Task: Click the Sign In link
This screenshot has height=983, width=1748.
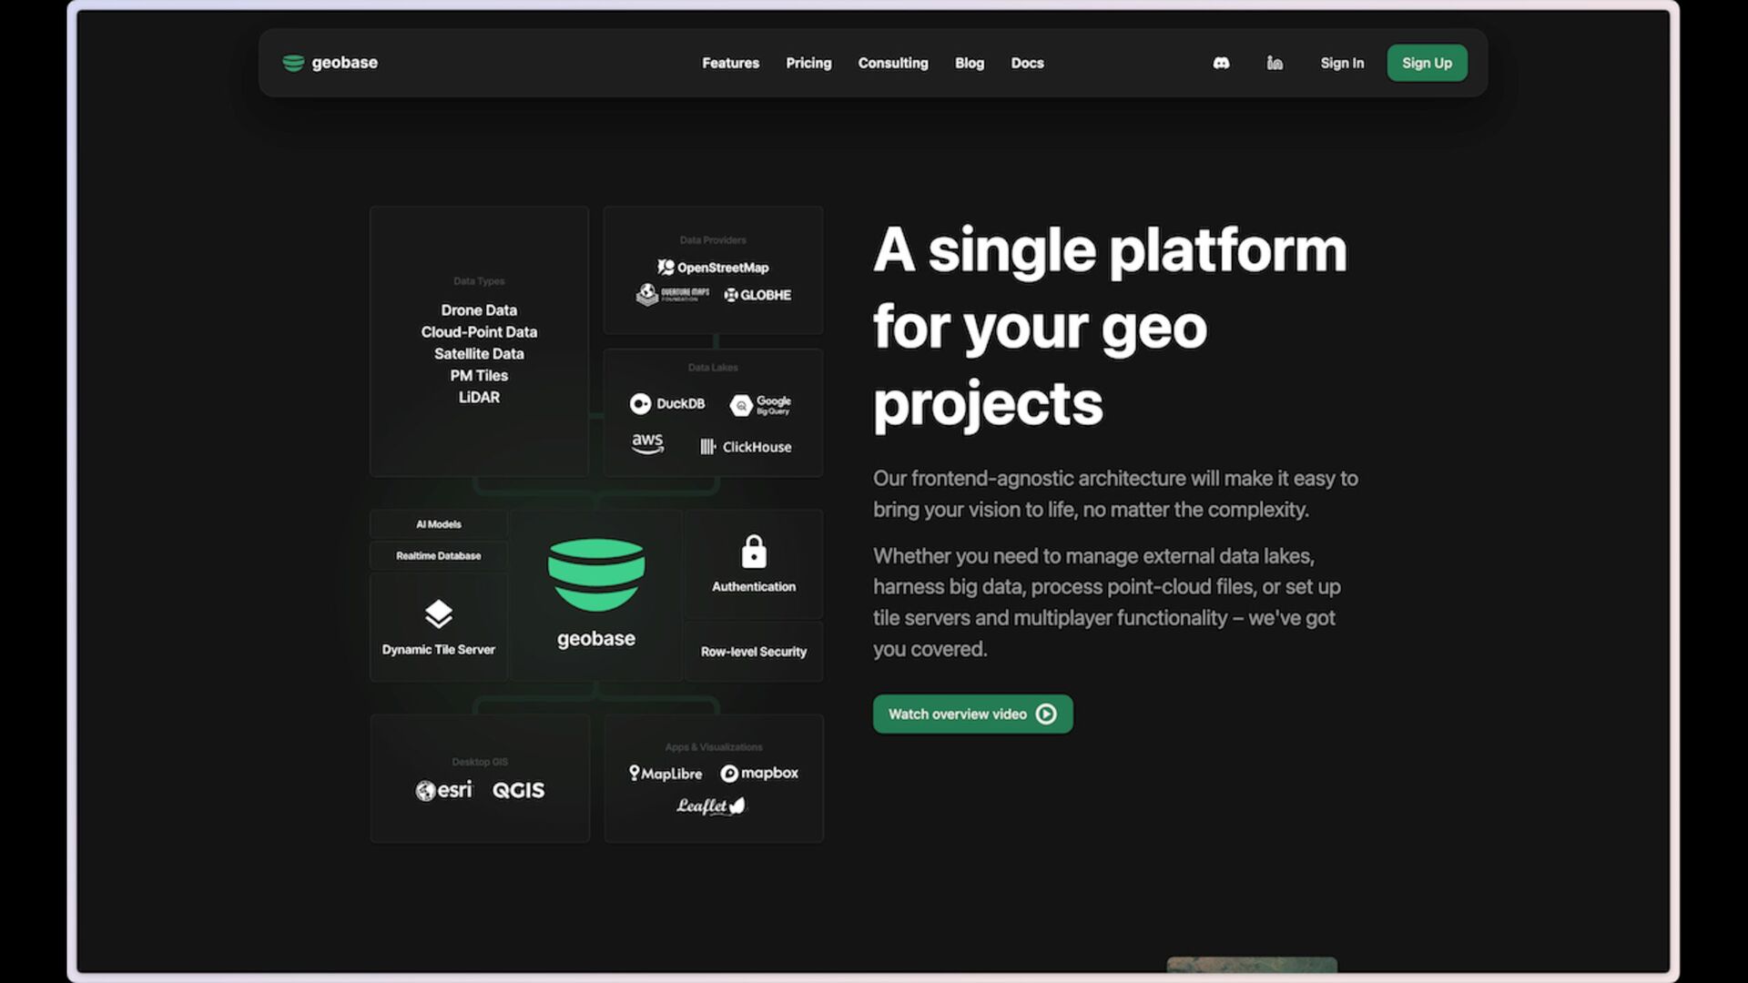Action: [1342, 63]
